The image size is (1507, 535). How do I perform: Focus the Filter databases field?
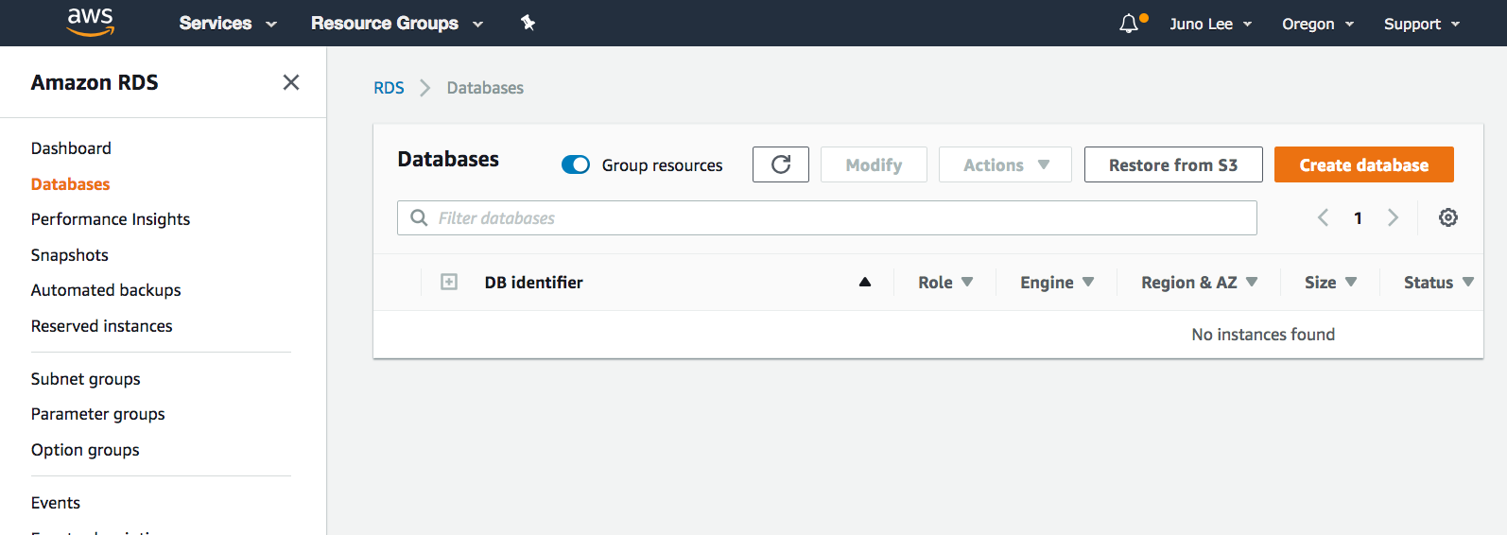tap(827, 217)
